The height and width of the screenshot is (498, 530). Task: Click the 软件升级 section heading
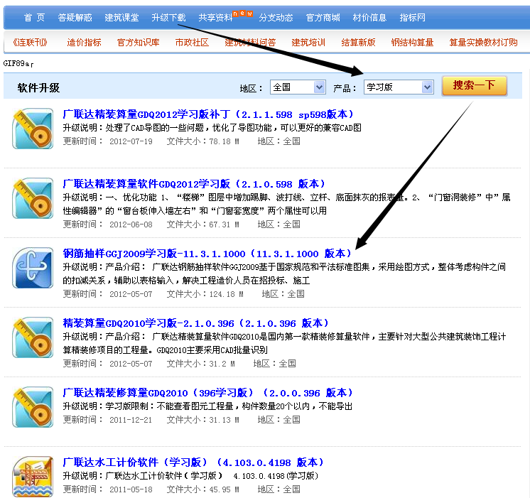coord(38,88)
